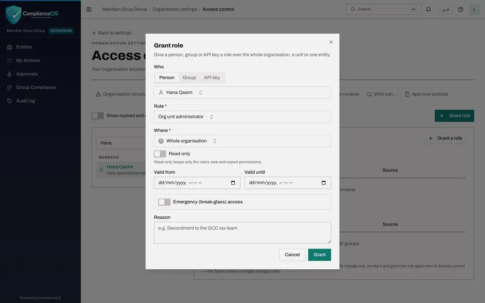Image resolution: width=485 pixels, height=303 pixels.
Task: Open Audit log in sidebar
Action: pos(40,101)
